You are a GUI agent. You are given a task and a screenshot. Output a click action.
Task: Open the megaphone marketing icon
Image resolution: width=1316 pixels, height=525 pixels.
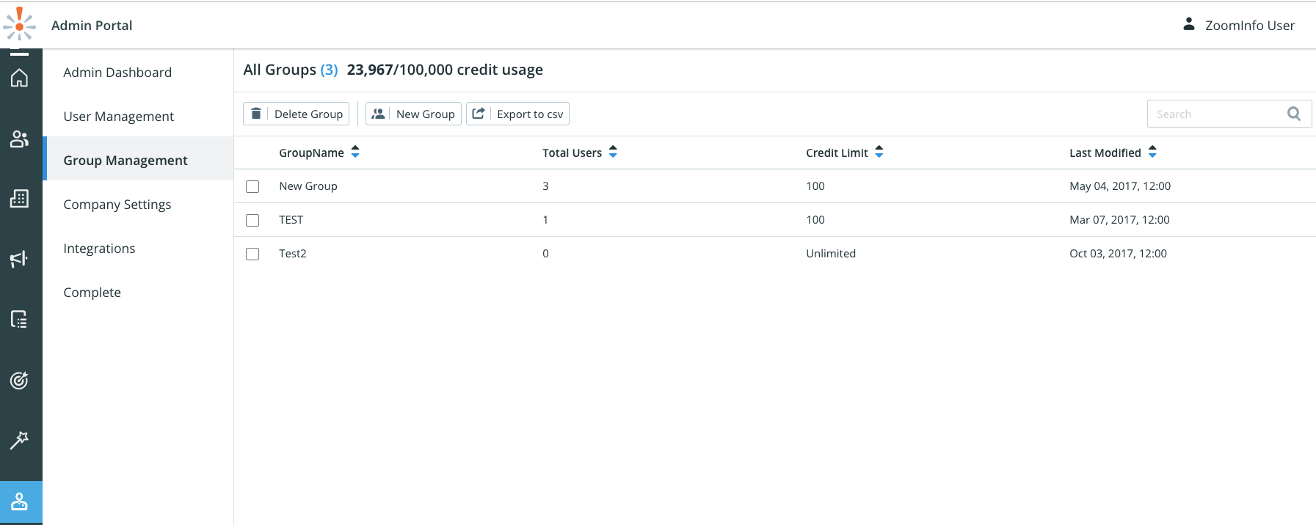tap(20, 259)
